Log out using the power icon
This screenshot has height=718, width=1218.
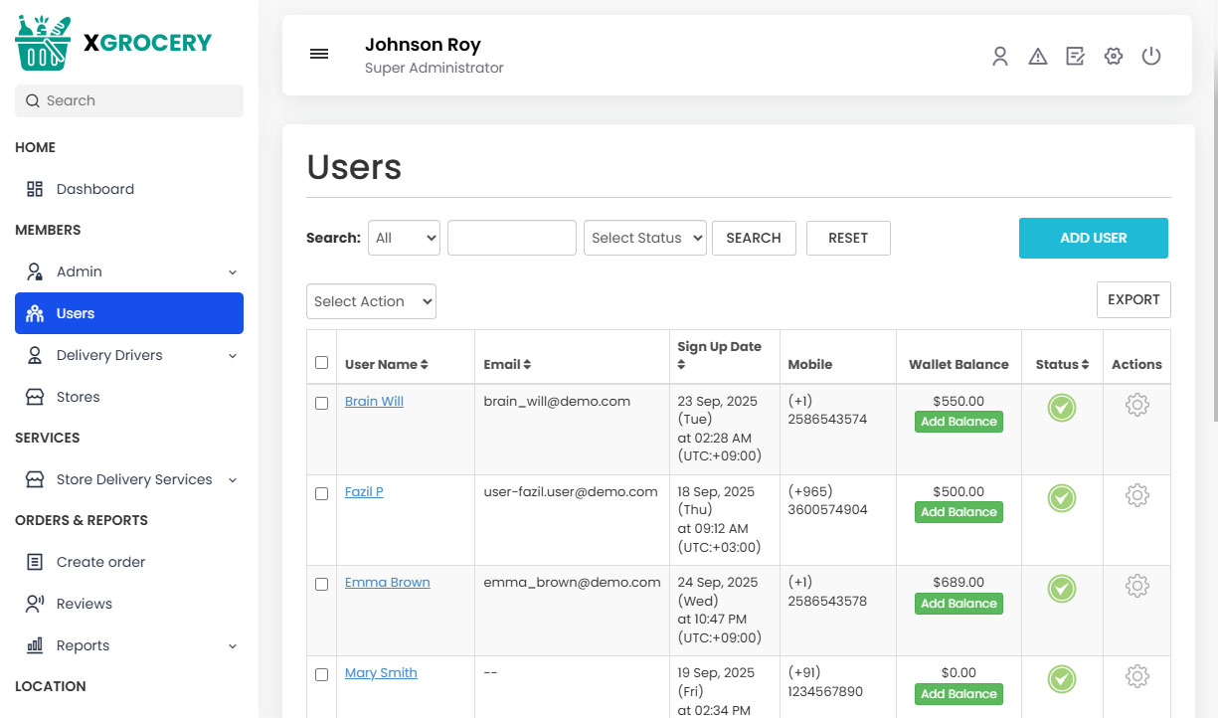coord(1151,57)
